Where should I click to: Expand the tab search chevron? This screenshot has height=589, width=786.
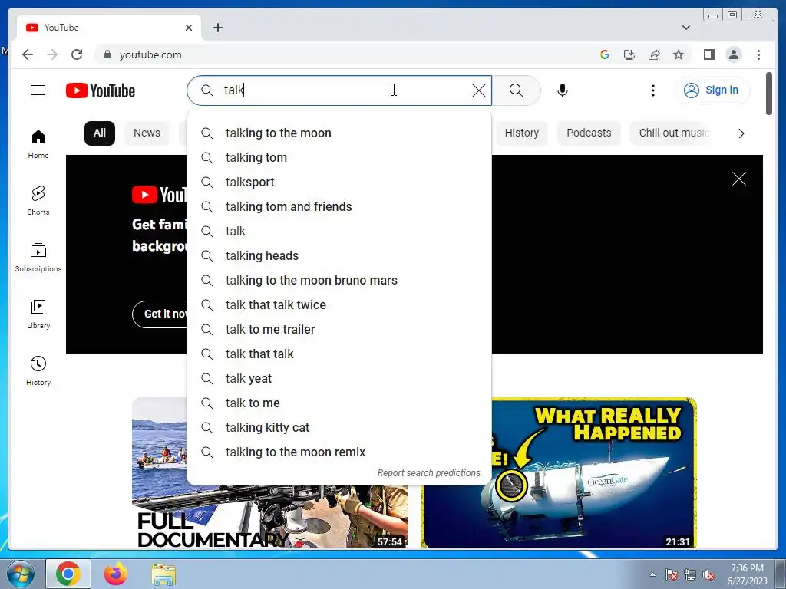pos(686,28)
